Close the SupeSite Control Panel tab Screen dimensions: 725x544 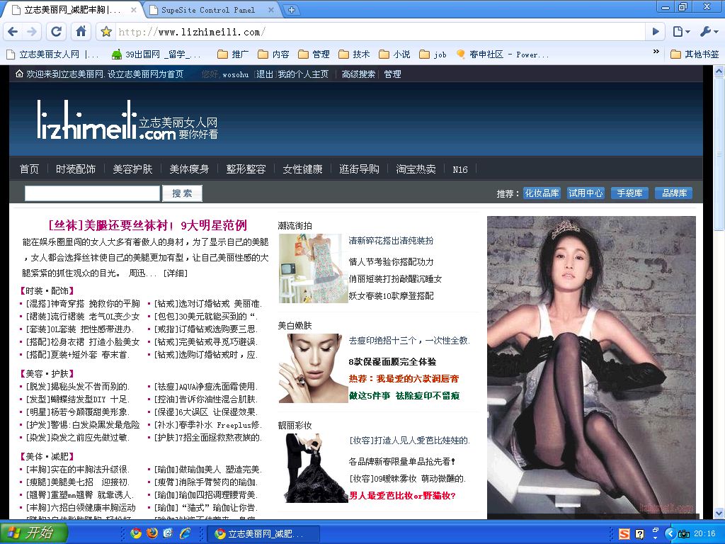[271, 10]
